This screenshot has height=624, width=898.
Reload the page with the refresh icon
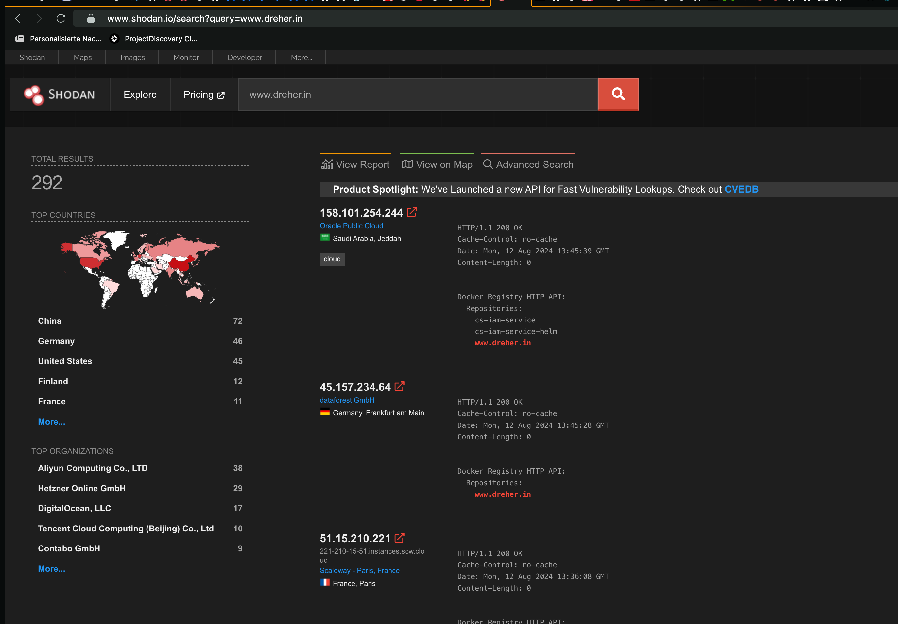pyautogui.click(x=60, y=18)
